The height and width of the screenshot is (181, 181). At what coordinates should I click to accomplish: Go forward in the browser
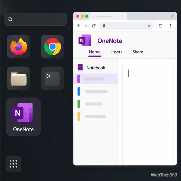click(86, 26)
